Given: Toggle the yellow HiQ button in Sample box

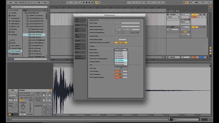Looking at the screenshot, I should coord(21,100).
